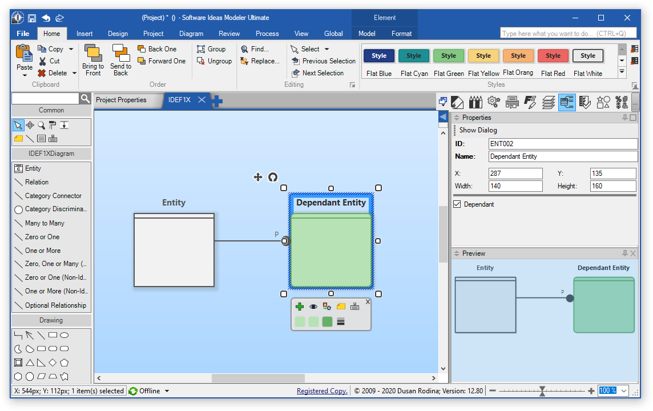Click the save icon in title bar
653x411 pixels.
coord(32,18)
